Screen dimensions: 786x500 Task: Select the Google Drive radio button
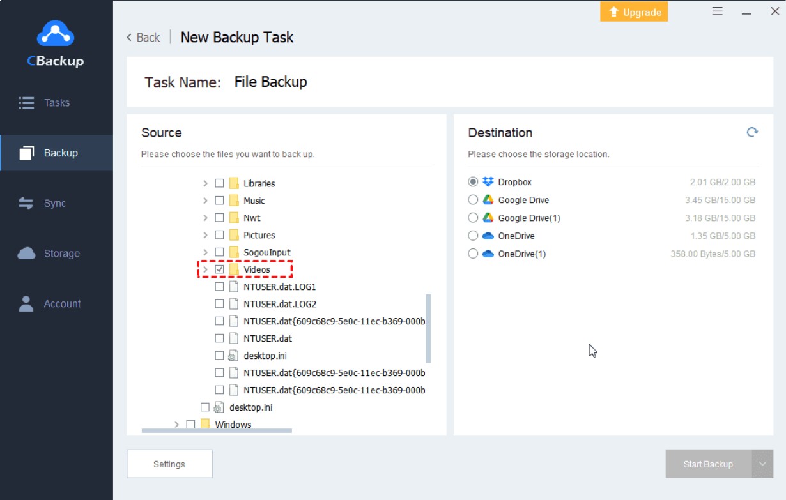pos(473,200)
